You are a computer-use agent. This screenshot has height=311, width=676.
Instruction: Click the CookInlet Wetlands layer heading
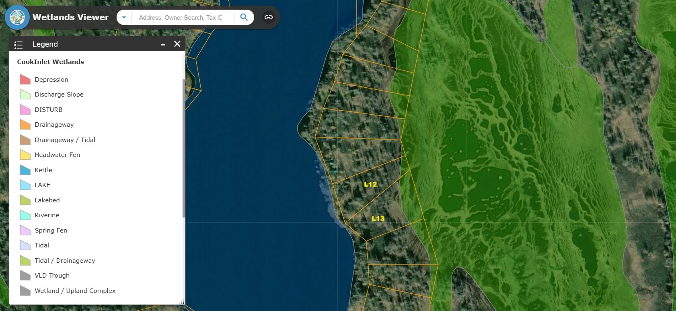pos(51,62)
